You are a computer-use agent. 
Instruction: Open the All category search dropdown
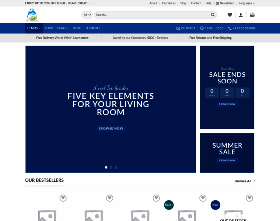87,15
